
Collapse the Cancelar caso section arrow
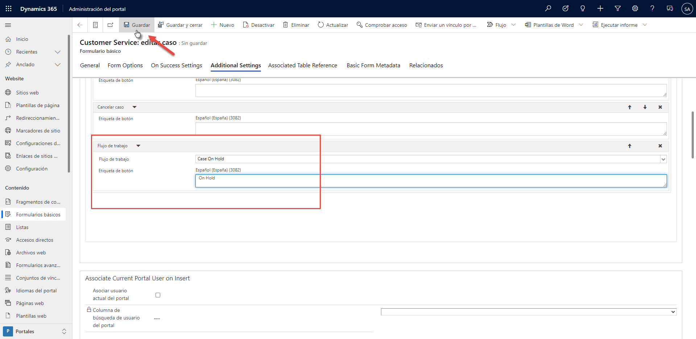(x=134, y=107)
